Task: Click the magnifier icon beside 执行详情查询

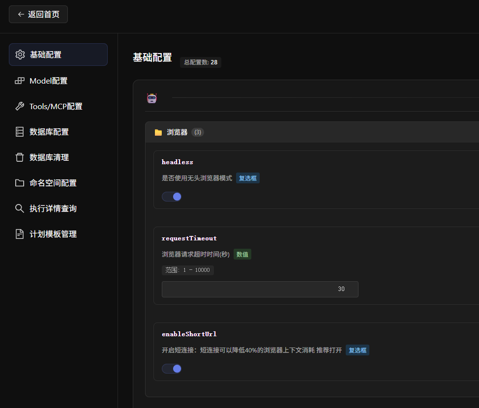Action: click(20, 208)
